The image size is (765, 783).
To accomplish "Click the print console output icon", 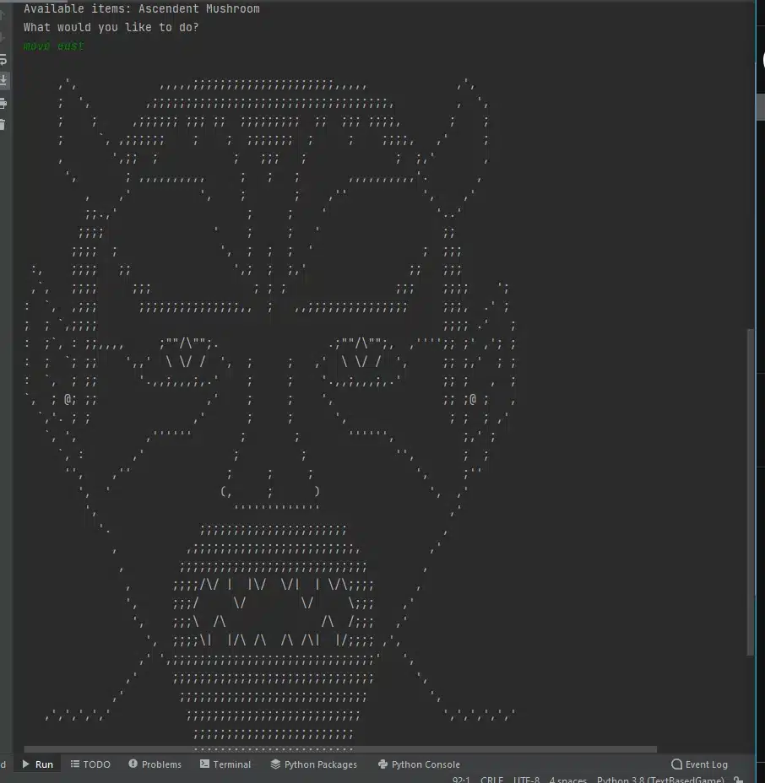I will coord(3,104).
